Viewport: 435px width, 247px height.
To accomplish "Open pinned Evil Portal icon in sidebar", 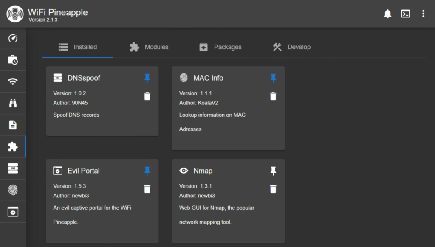I will pos(13,212).
